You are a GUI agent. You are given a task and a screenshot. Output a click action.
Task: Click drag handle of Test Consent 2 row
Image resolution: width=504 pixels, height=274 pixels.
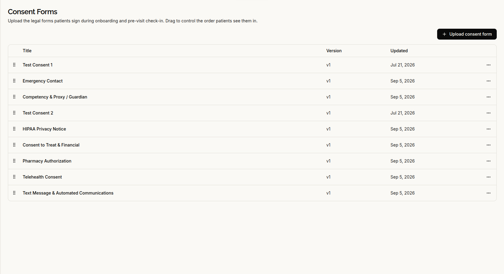(x=14, y=113)
